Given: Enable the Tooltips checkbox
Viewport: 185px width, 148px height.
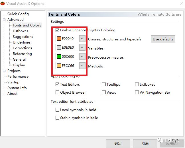Looking at the screenshot, I should coord(104,84).
